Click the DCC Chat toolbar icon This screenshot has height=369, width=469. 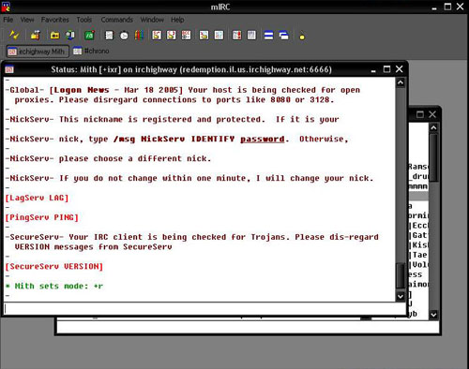(x=172, y=36)
